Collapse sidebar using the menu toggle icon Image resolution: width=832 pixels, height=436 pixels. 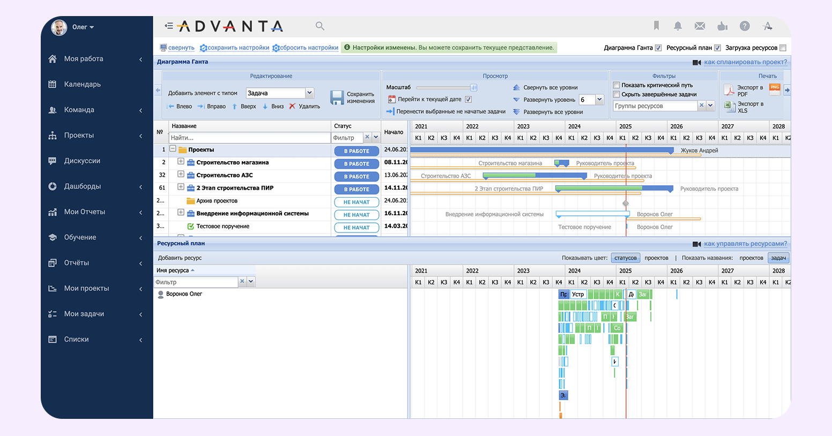(x=169, y=26)
